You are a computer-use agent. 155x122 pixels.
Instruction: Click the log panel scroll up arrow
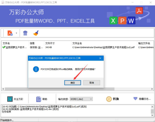[x=152, y=107]
